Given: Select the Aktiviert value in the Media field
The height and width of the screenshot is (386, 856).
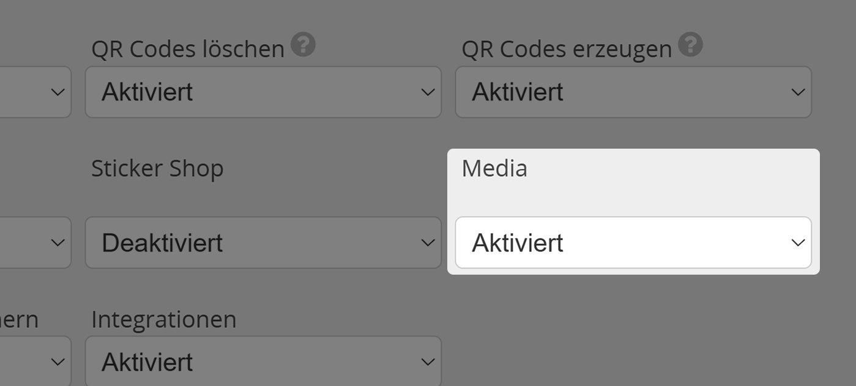Looking at the screenshot, I should (x=517, y=242).
